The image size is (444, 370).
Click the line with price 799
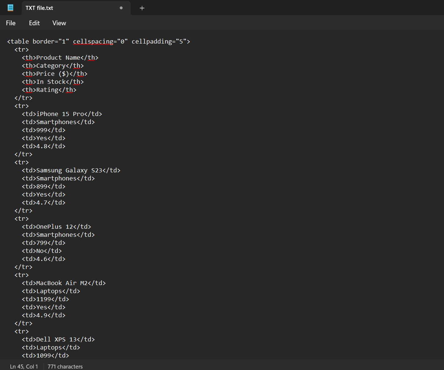[44, 243]
